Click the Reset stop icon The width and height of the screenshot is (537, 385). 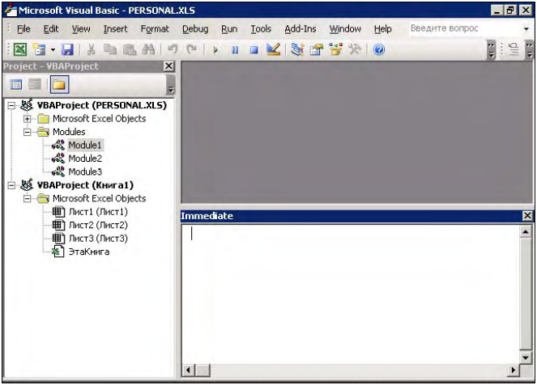[254, 50]
